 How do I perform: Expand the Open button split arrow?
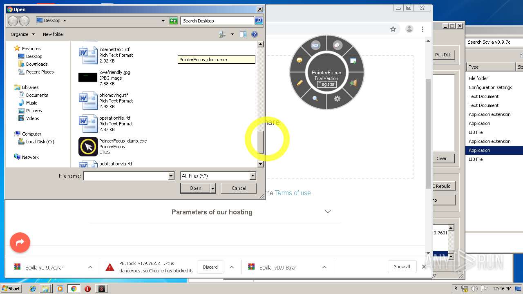click(213, 188)
